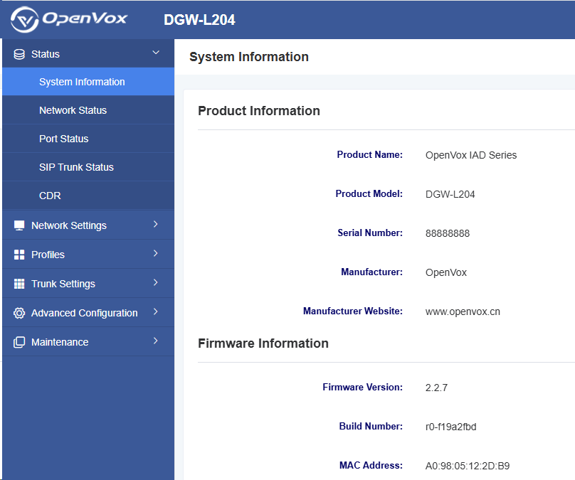The width and height of the screenshot is (575, 480).
Task: Click the Firmware Information section heading
Action: tap(263, 343)
